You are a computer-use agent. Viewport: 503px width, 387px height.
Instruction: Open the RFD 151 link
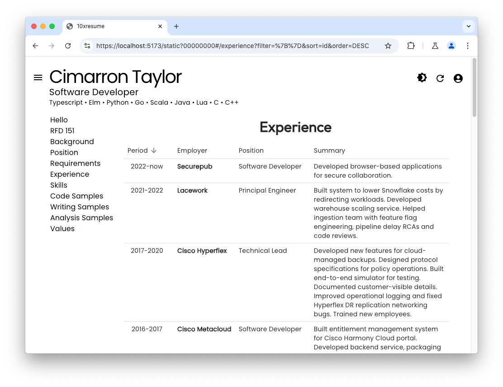(62, 131)
